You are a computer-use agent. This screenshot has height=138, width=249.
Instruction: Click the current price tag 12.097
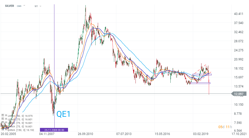point(239,94)
